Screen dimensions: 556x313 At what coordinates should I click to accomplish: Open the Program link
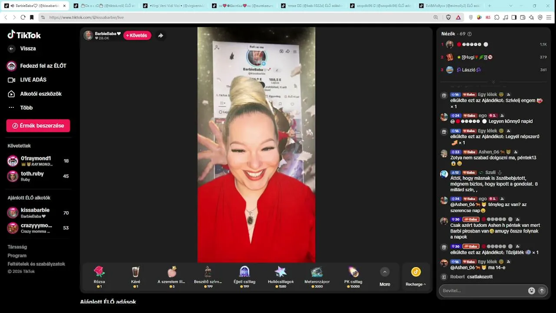17,256
